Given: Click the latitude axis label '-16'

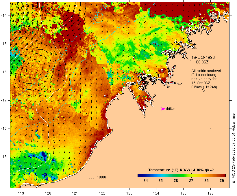Looking at the screenshot, I should pyautogui.click(x=3, y=72).
